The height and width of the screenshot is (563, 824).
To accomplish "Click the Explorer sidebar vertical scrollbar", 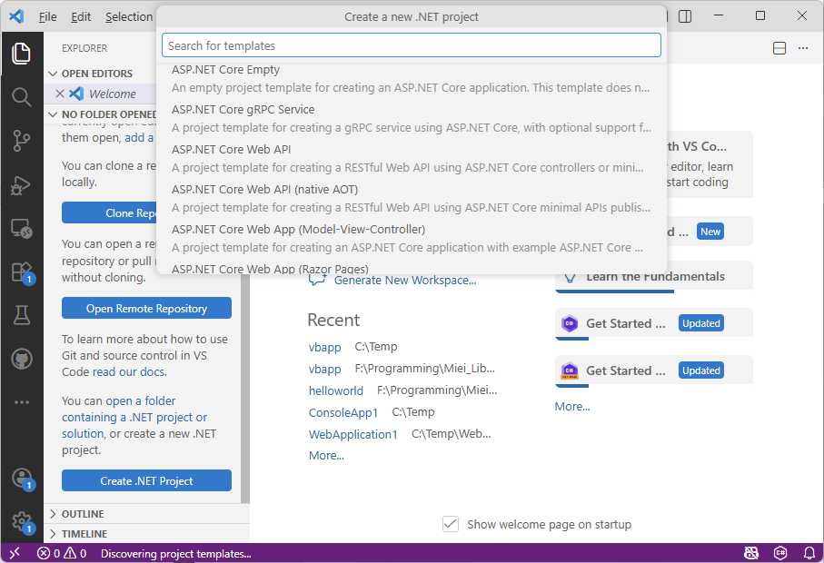I will point(245,389).
